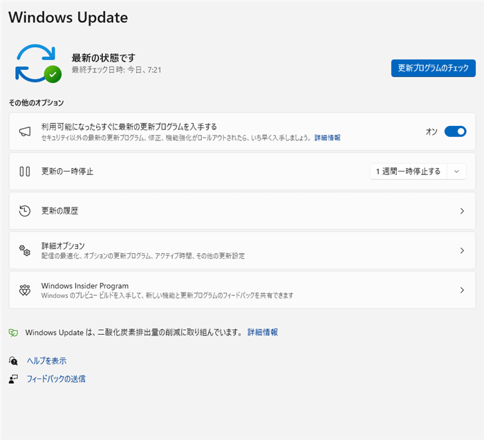
Task: Click the Windows のプレビュー ビルド description text
Action: click(x=167, y=295)
